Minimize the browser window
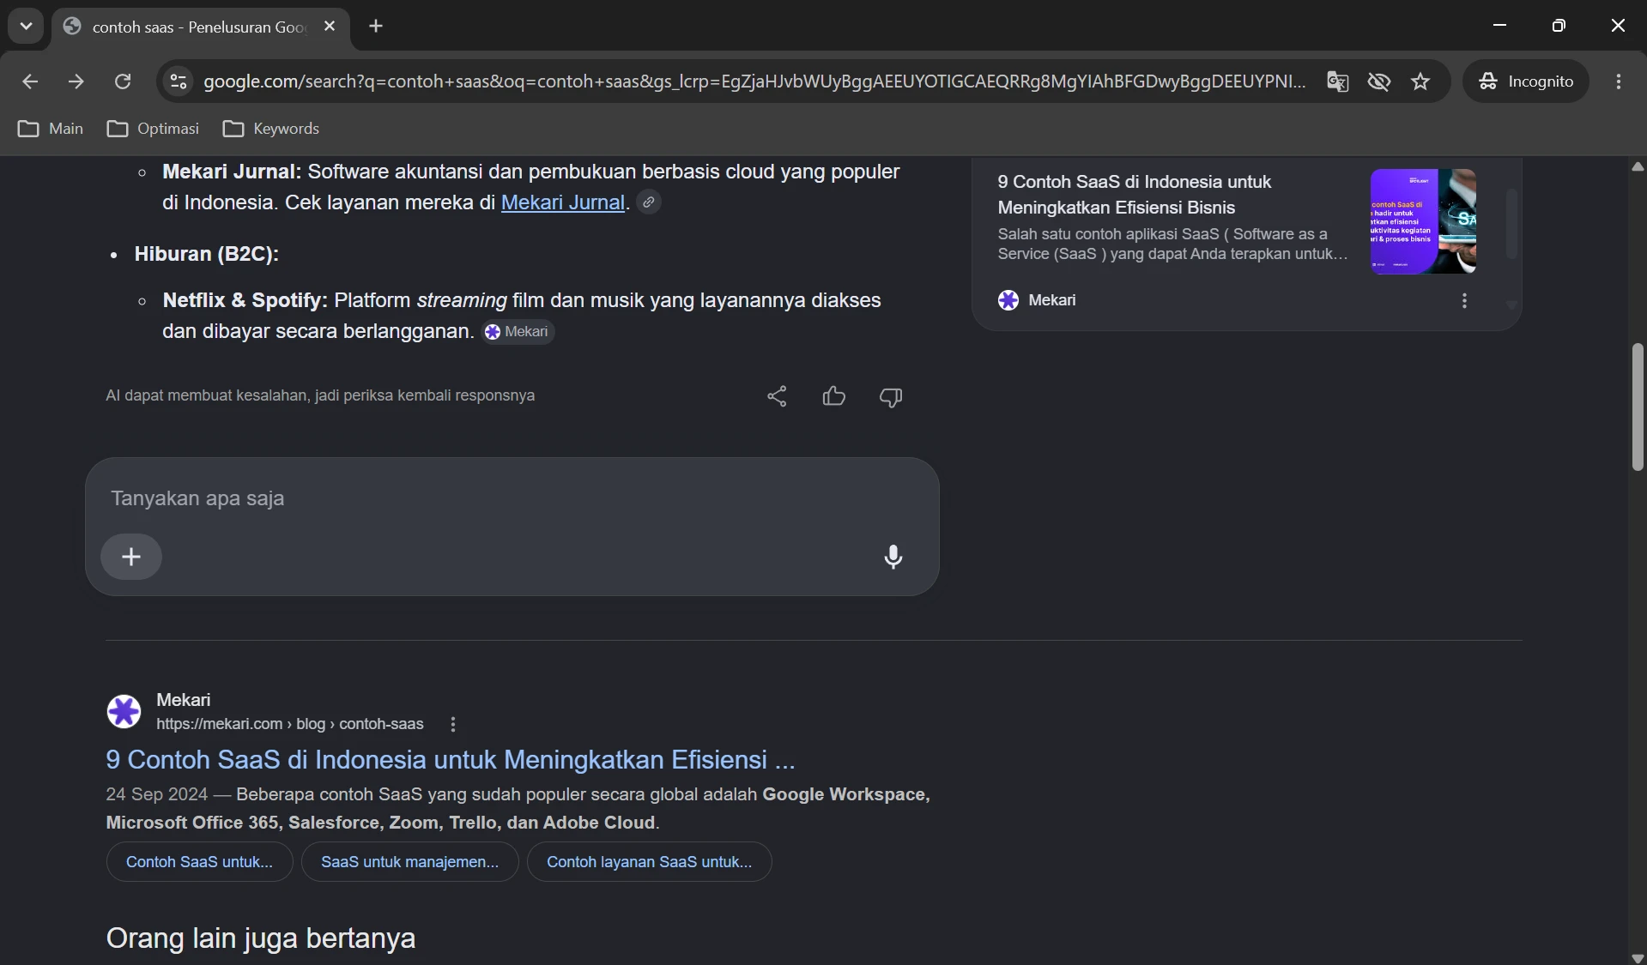 point(1500,26)
